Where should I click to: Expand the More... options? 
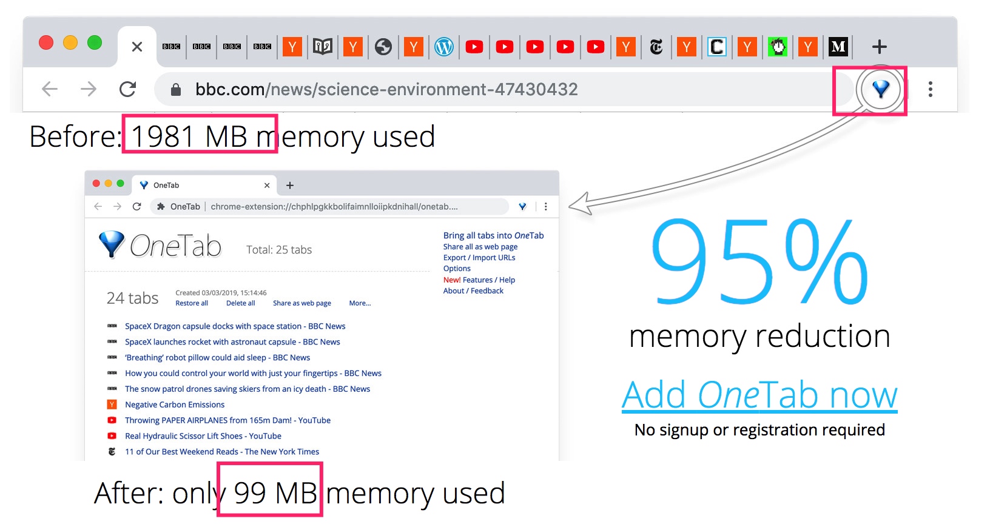[x=360, y=303]
